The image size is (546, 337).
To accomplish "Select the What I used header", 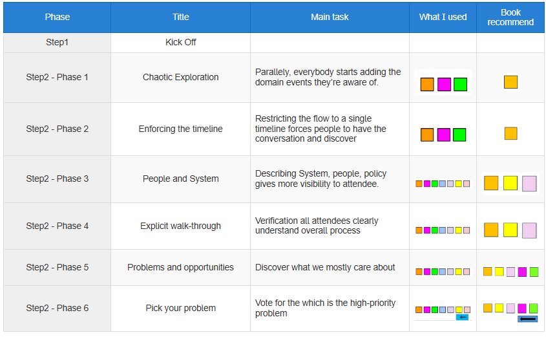I will (x=443, y=17).
